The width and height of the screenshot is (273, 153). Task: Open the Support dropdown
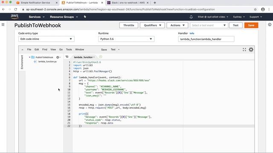pos(256,17)
